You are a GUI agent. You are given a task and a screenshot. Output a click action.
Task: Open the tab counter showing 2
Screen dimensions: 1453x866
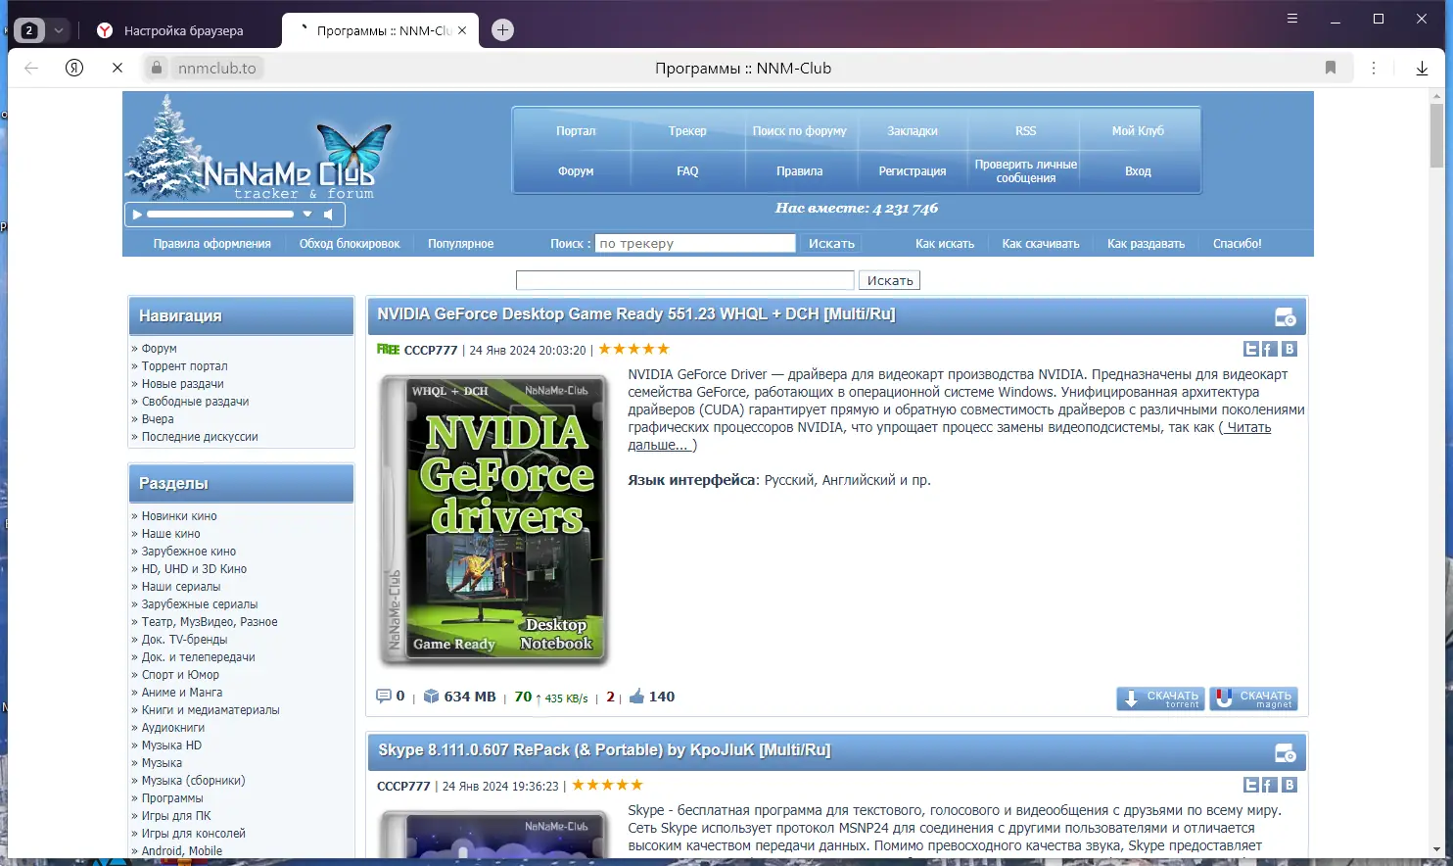coord(29,30)
